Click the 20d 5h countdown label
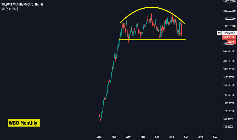 point(231,42)
